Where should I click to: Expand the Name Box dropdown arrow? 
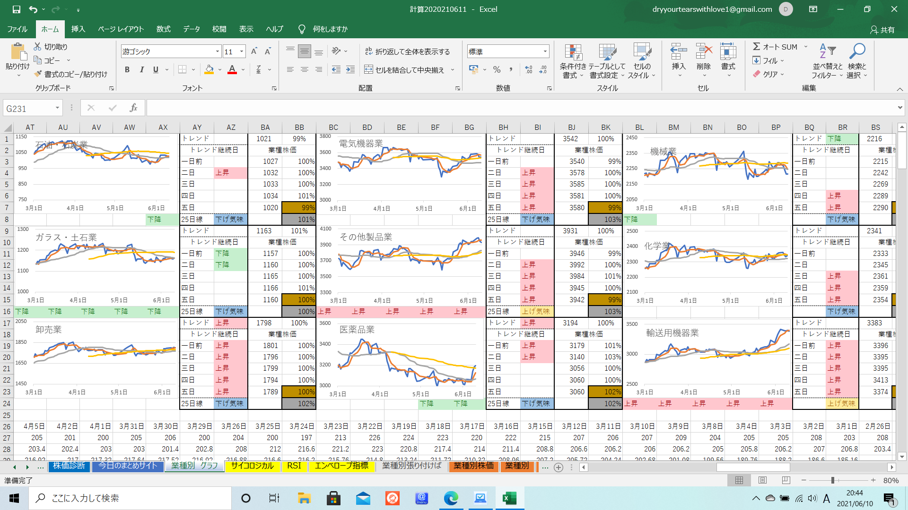click(x=57, y=108)
